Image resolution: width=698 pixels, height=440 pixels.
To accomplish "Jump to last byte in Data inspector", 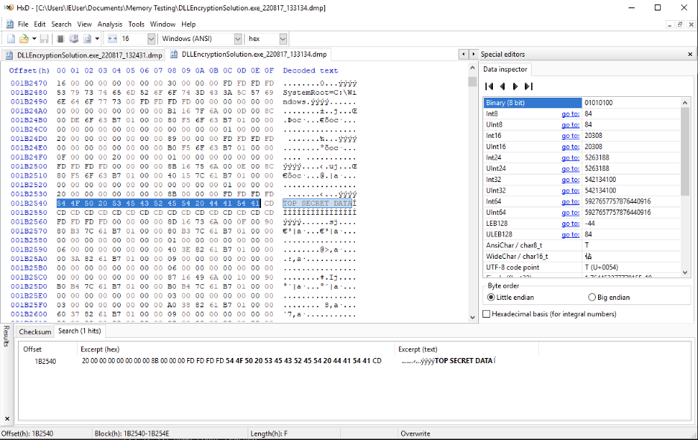I will point(529,87).
